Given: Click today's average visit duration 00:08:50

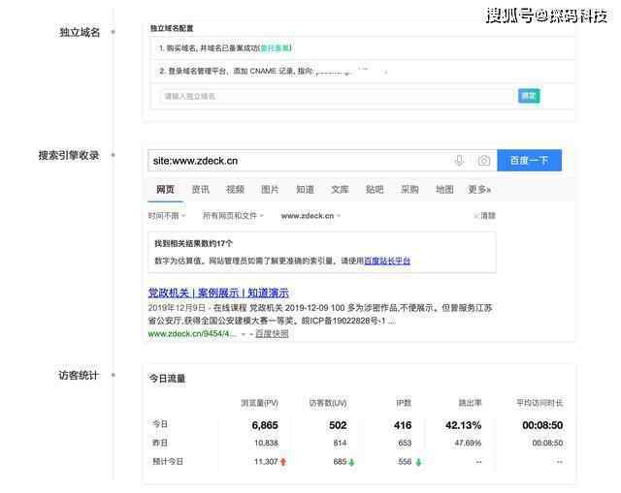Looking at the screenshot, I should click(542, 425).
